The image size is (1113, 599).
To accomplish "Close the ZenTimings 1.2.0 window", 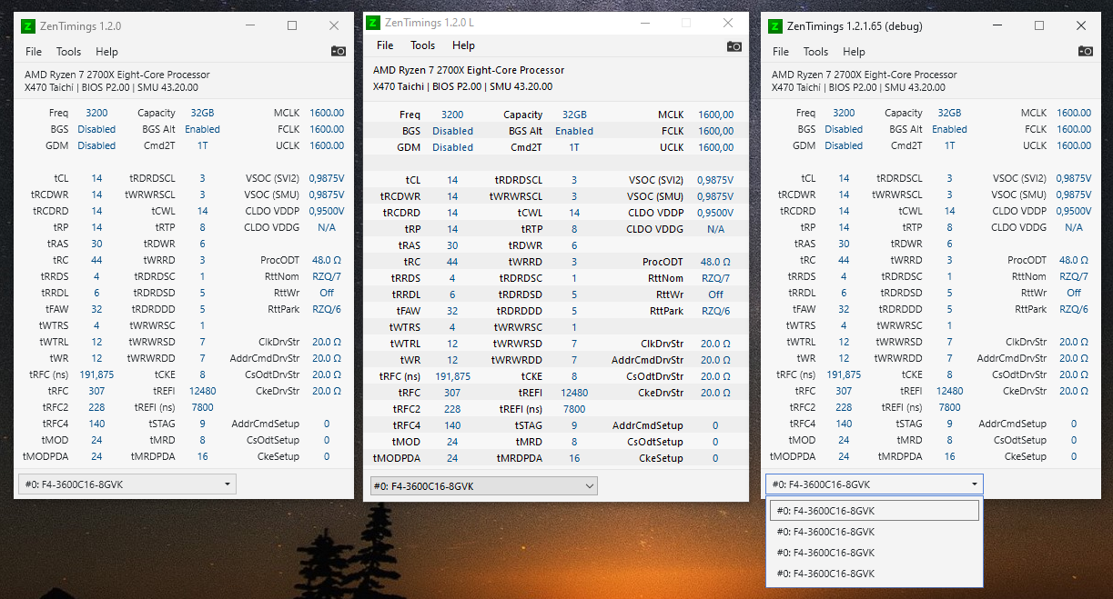I will pyautogui.click(x=334, y=25).
